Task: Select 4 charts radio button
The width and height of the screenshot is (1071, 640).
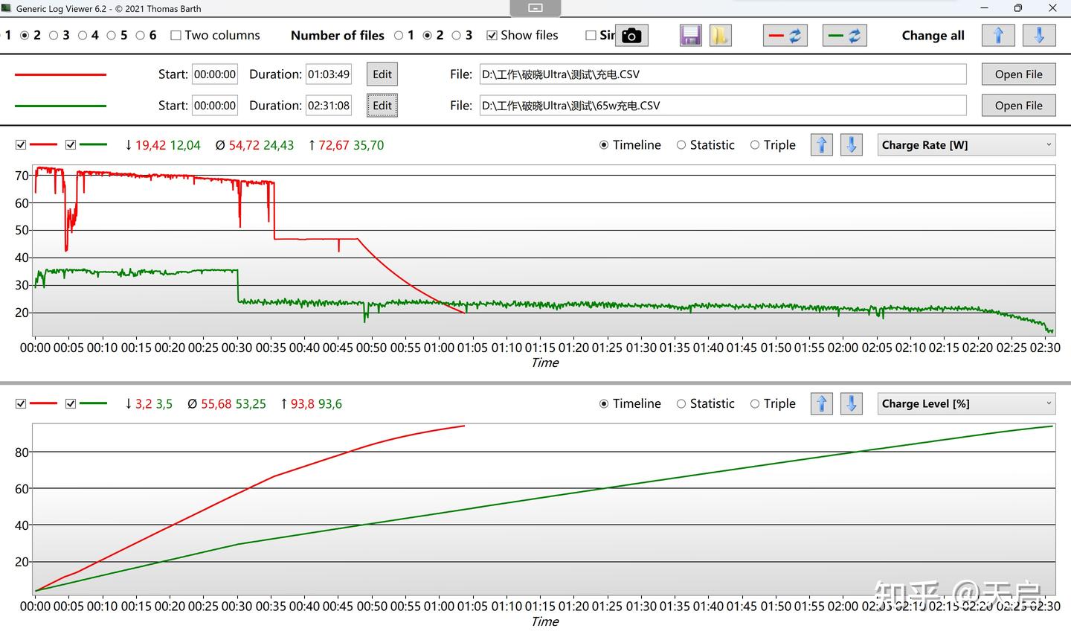Action: (83, 36)
